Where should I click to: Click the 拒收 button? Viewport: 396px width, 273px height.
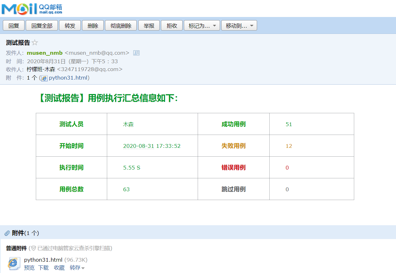[x=172, y=26]
